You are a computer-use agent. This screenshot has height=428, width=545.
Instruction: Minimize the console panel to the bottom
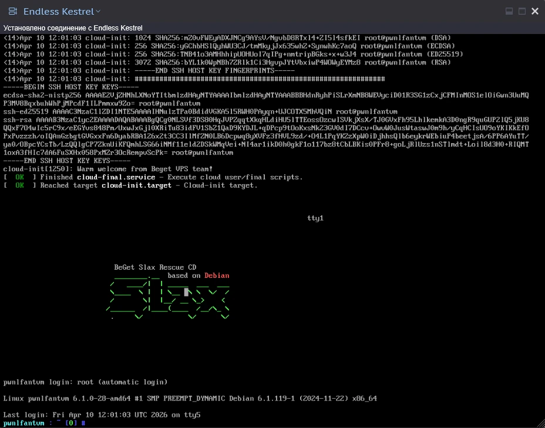[509, 12]
